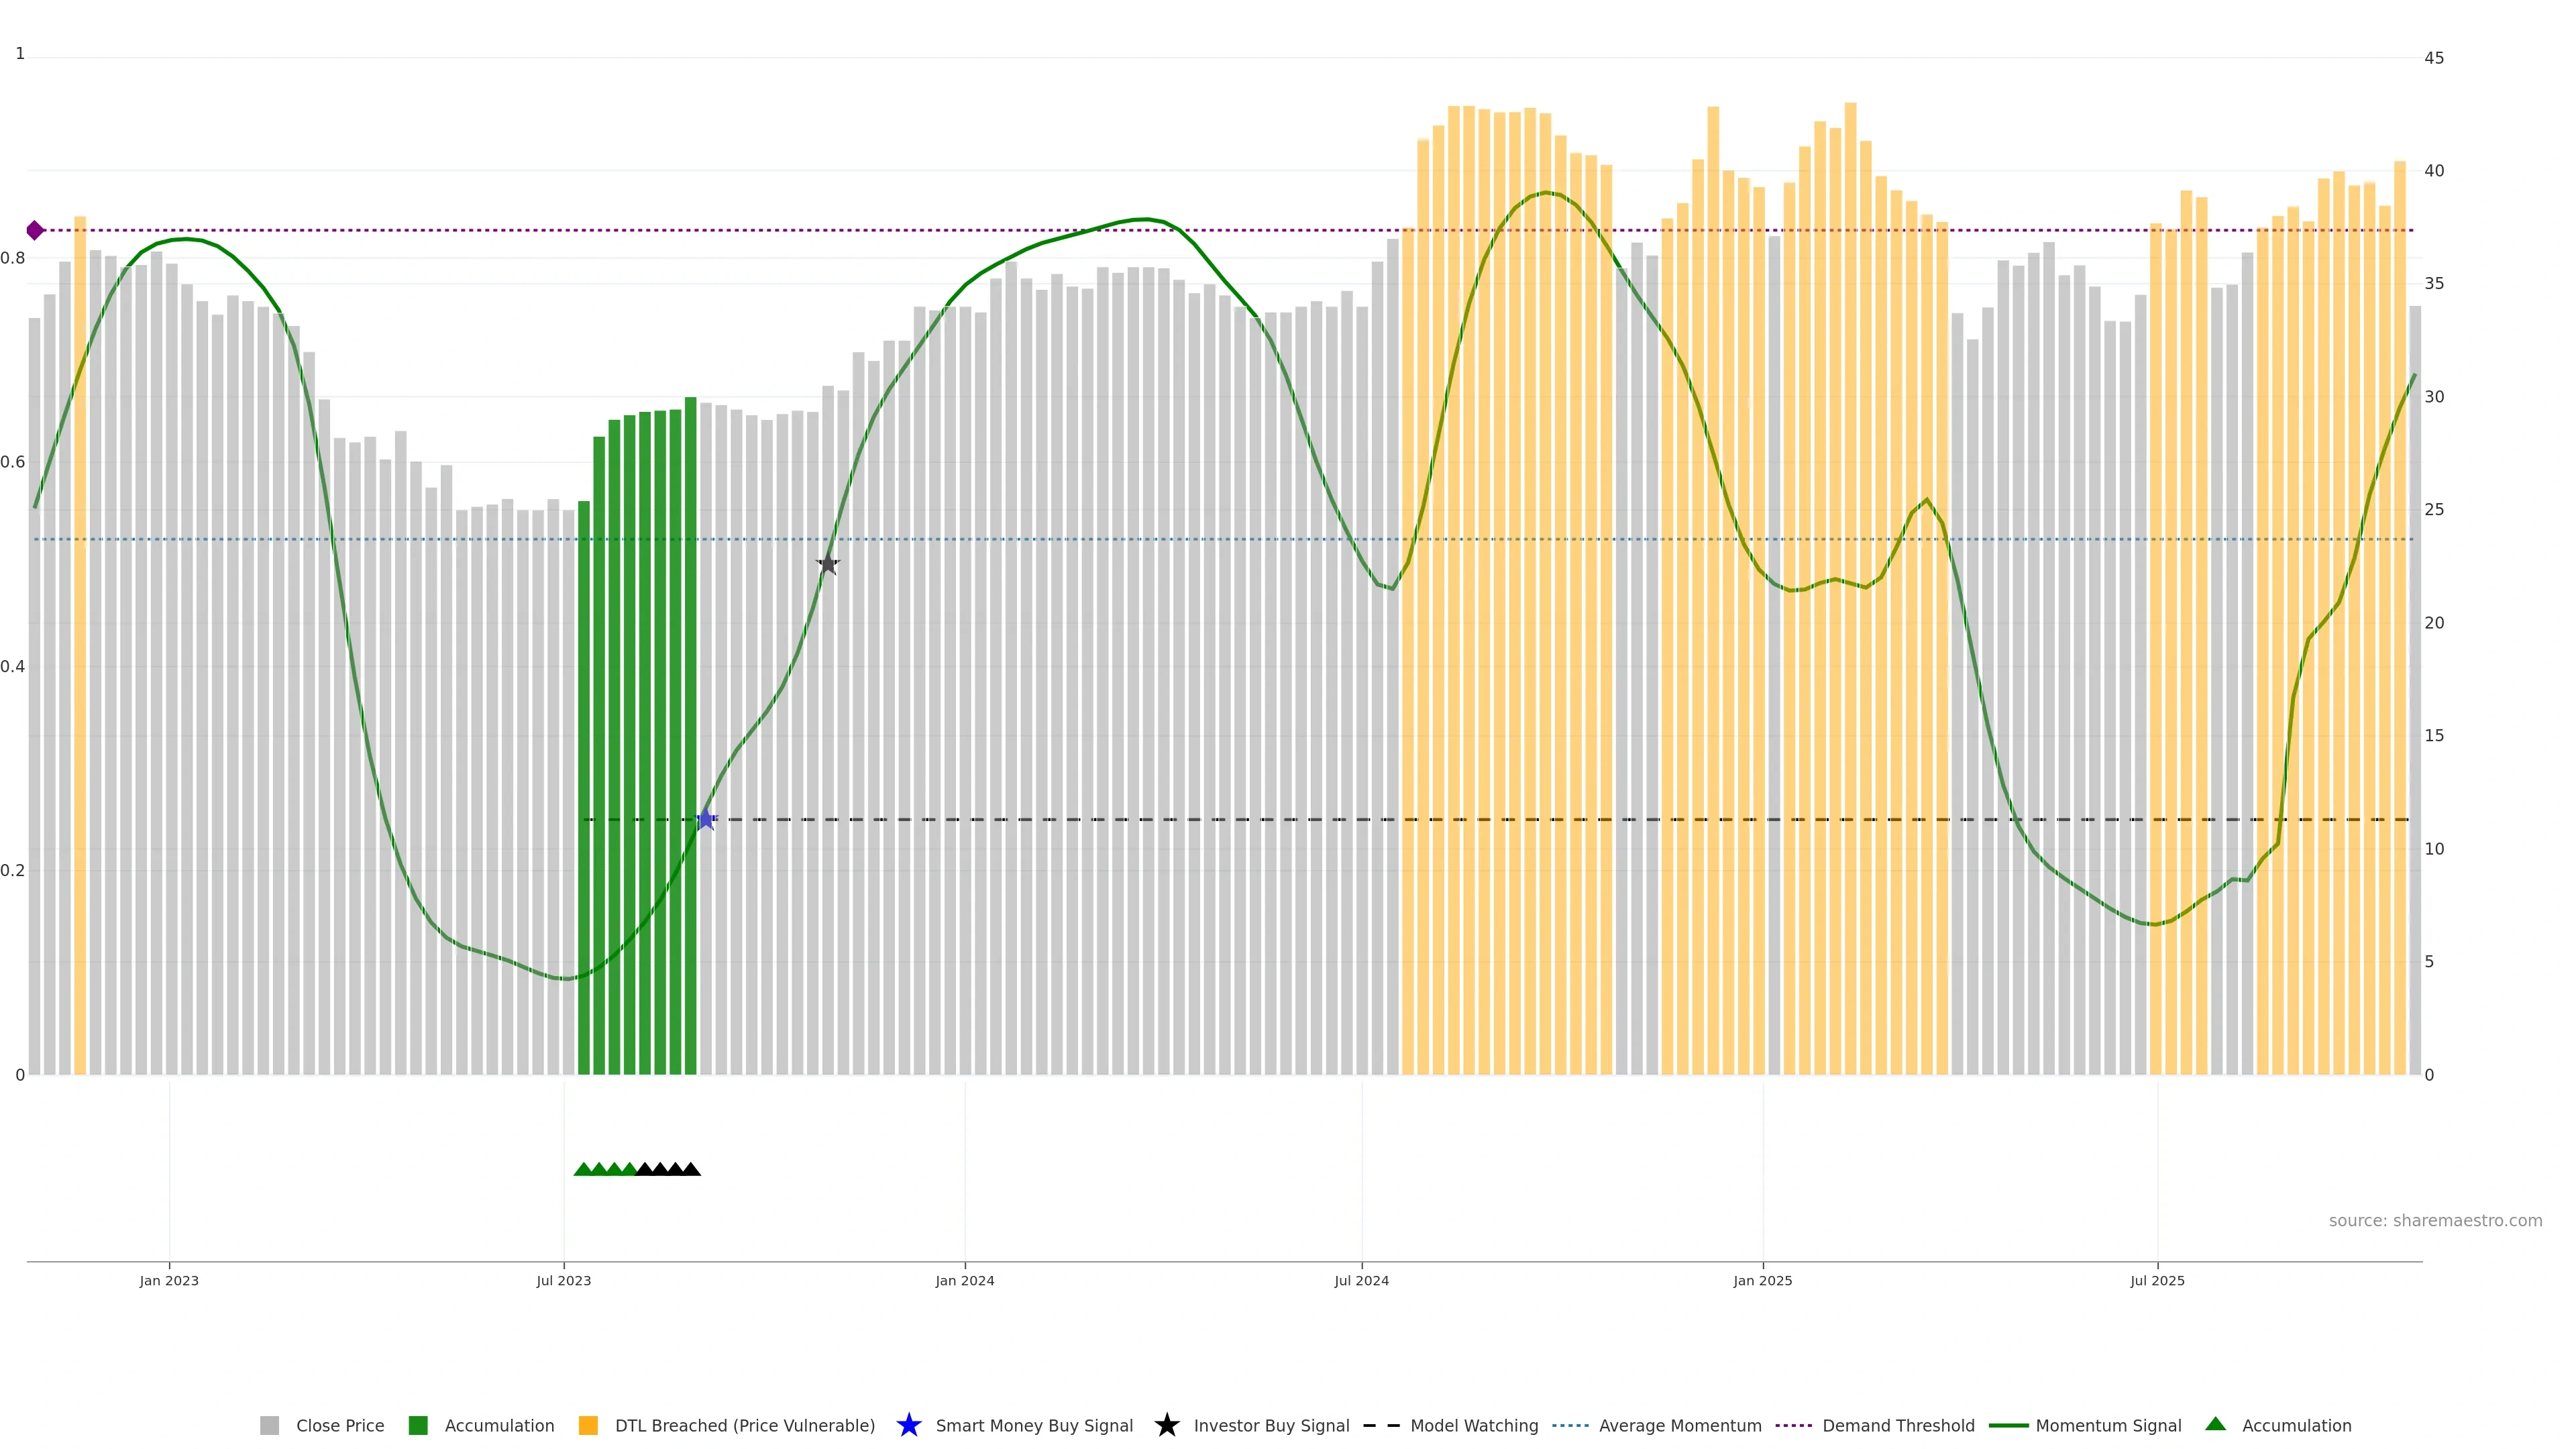Click the green Accumulation color square in legend
This screenshot has width=2576, height=1449.
coord(418,1425)
